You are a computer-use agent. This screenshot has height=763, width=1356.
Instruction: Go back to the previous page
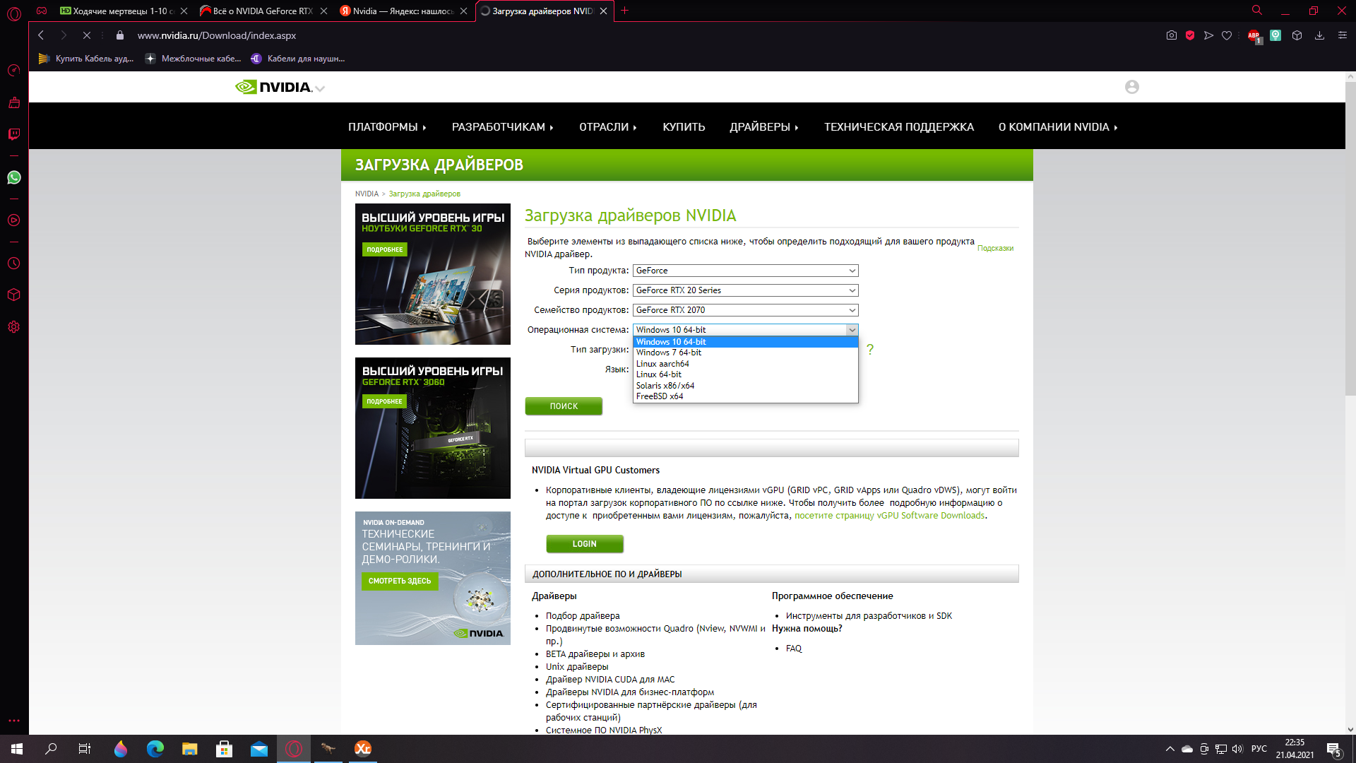point(41,35)
